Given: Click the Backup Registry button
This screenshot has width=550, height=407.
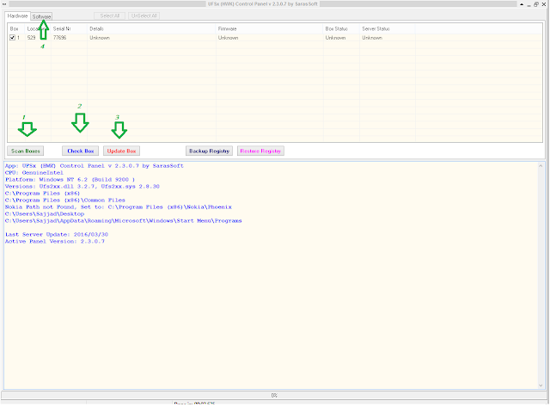Looking at the screenshot, I should [209, 151].
